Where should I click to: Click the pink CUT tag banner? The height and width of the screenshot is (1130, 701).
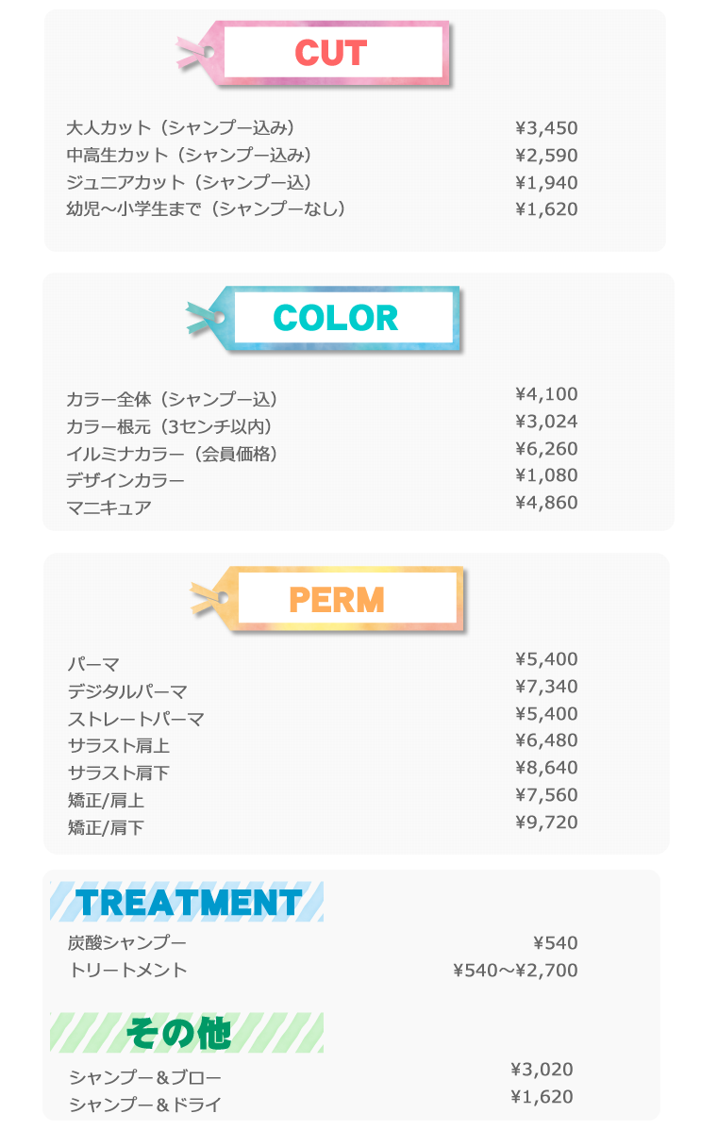[315, 54]
